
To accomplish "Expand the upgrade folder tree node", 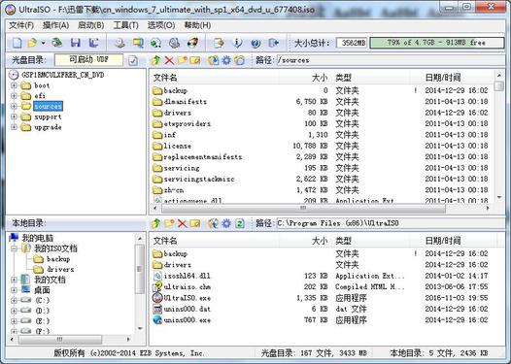I will pos(14,127).
